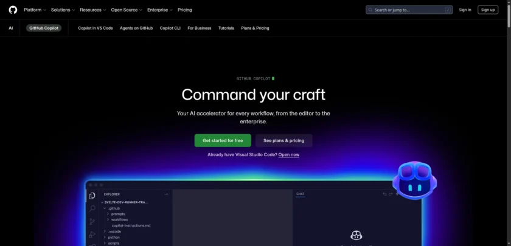The height and width of the screenshot is (246, 511).
Task: Click See plans & pricing button
Action: (x=284, y=140)
